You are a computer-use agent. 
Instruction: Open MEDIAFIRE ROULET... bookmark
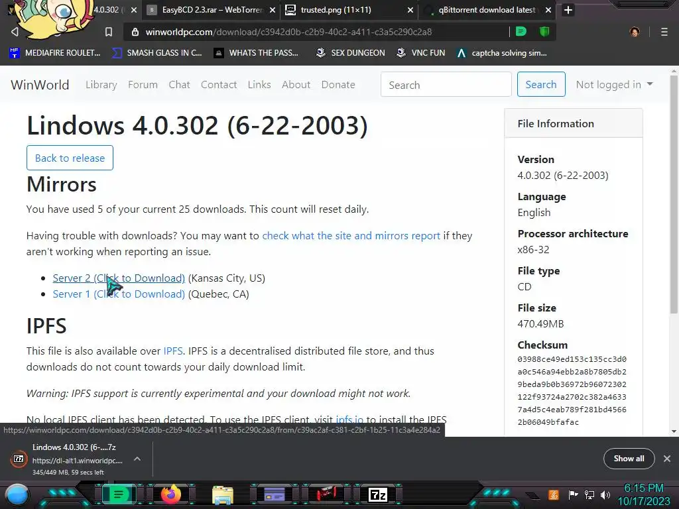point(55,53)
